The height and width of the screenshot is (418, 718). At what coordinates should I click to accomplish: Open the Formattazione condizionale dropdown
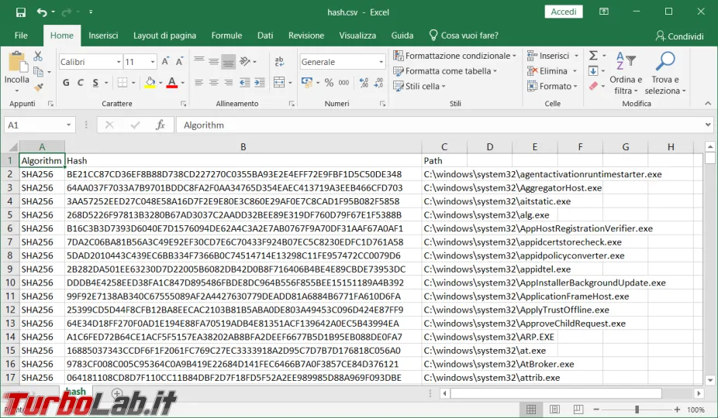[457, 56]
